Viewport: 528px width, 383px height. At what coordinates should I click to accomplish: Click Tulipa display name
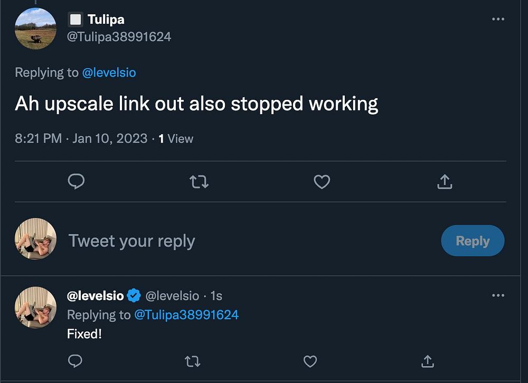[106, 20]
